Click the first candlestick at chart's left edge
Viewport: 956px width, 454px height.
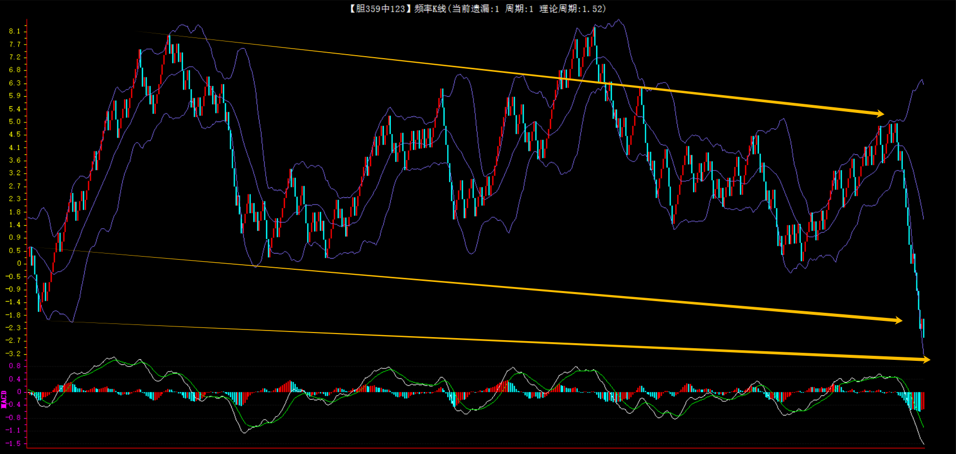tap(31, 256)
